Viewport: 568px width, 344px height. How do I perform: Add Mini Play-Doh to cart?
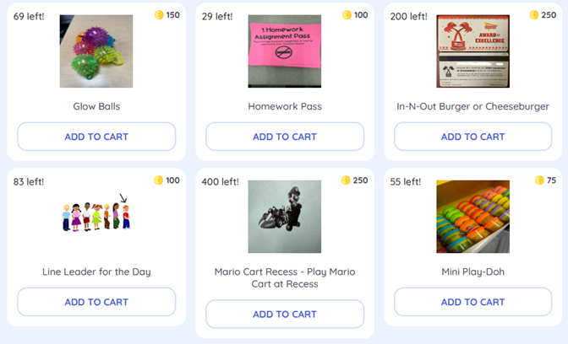pos(472,302)
